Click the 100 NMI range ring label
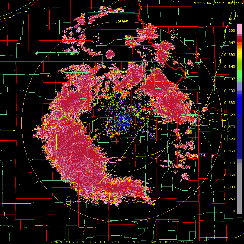Image resolution: width=244 pixels, height=244 pixels. coord(122,21)
